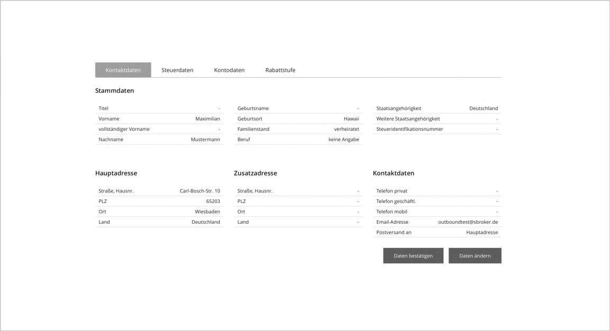Viewport: 610px width, 331px height.
Task: Select the Nachname row showing Mustermann
Action: tap(159, 140)
